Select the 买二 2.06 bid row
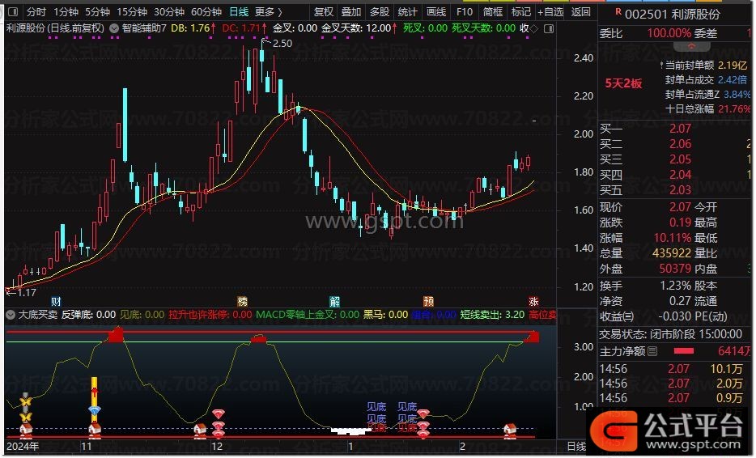The width and height of the screenshot is (756, 458). (x=676, y=144)
